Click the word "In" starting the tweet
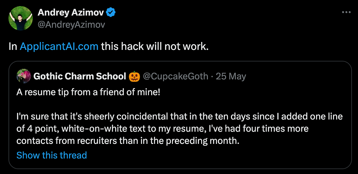The image size is (358, 174). coord(13,47)
